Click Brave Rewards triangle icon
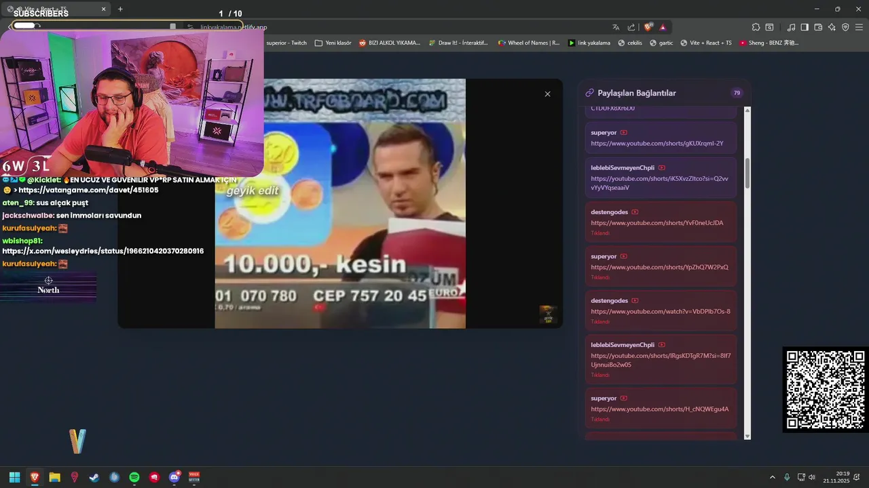The width and height of the screenshot is (869, 488). 663,27
